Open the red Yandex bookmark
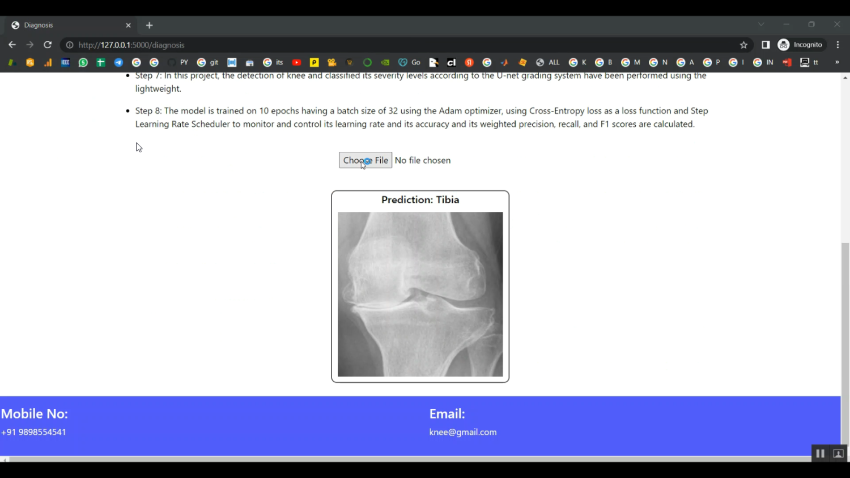The image size is (850, 478). coord(469,62)
